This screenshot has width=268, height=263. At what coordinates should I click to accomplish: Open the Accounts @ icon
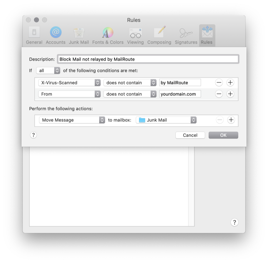point(56,32)
